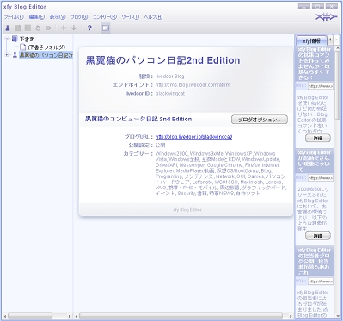Maximize the xfy Blog Editor window
The height and width of the screenshot is (321, 343).
tap(317, 6)
